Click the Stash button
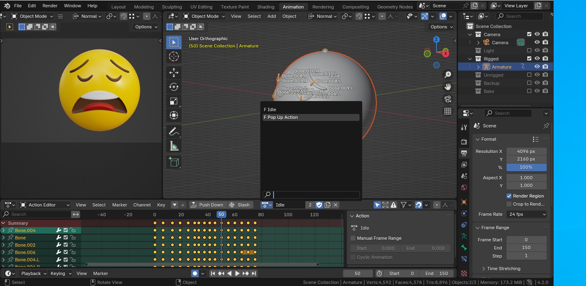 [240, 205]
